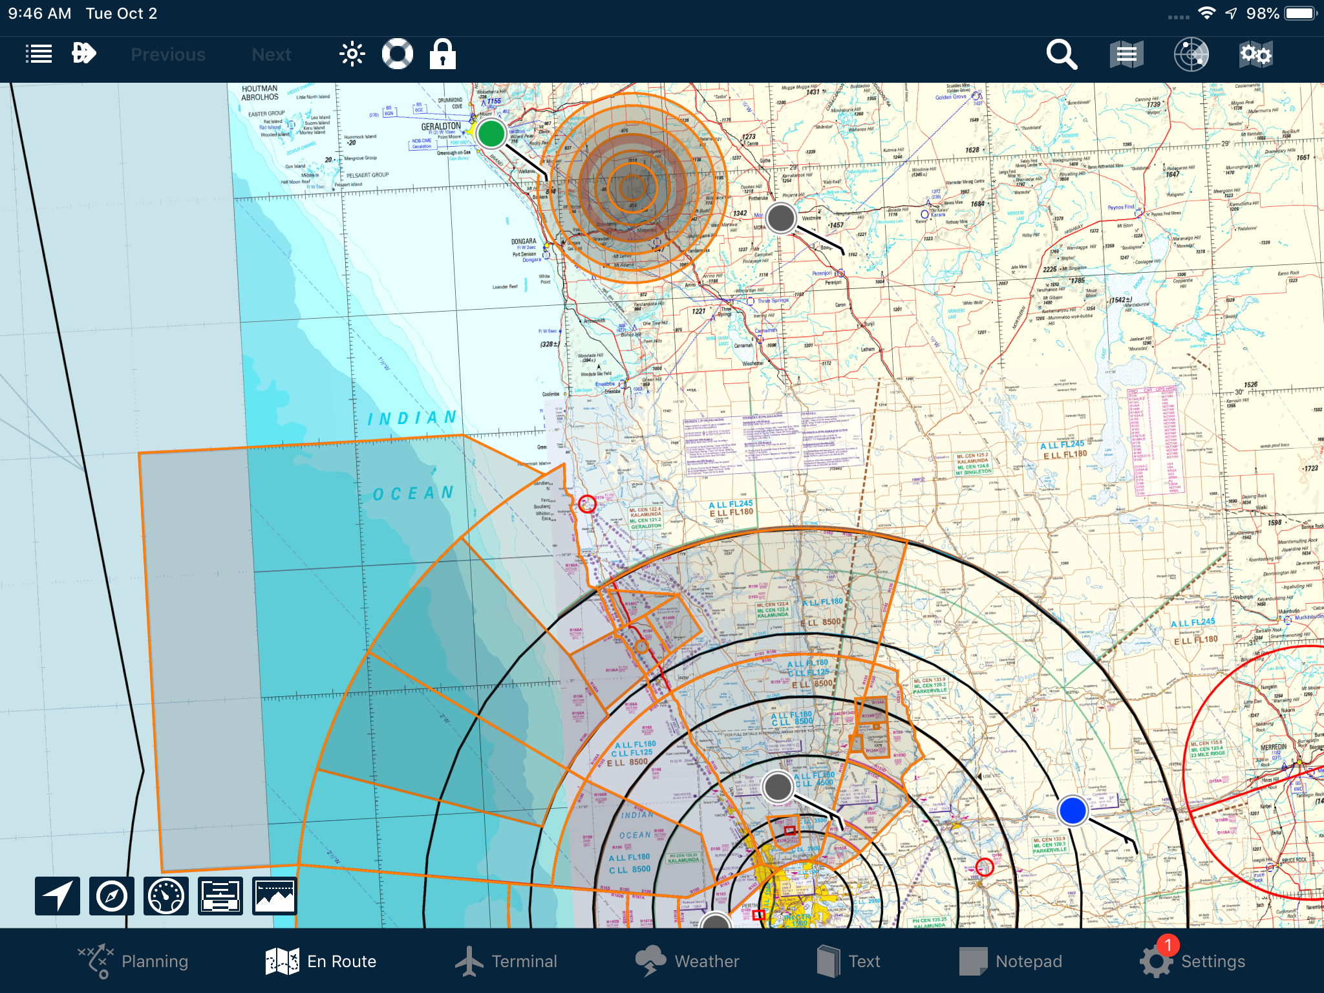Open the Notepad tab
The image size is (1324, 993).
(1010, 961)
